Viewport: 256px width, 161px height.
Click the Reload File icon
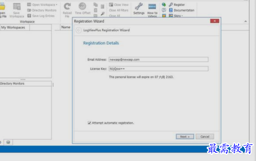(67, 6)
